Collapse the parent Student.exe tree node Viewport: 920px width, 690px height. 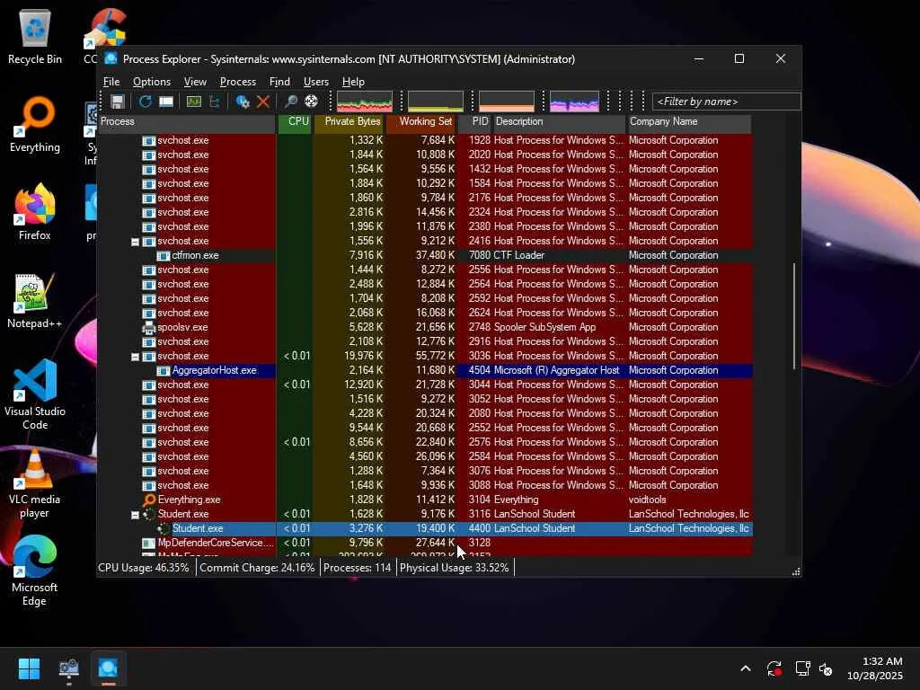coord(135,515)
